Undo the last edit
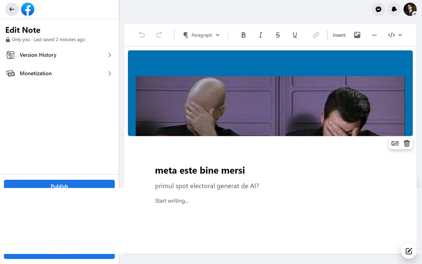Image resolution: width=422 pixels, height=264 pixels. point(142,35)
